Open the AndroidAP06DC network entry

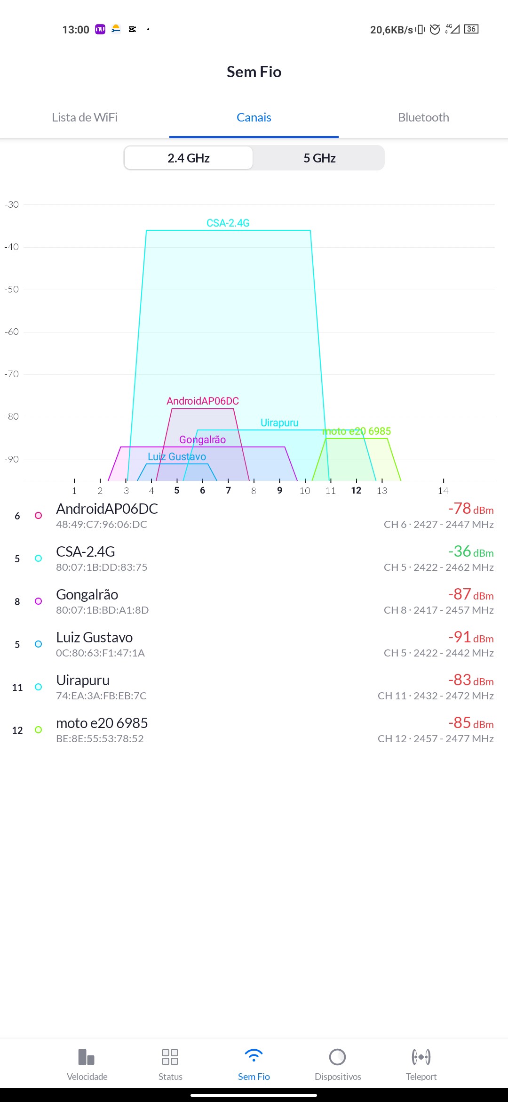[254, 516]
